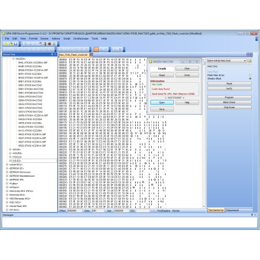Expand the EEPROM I2C tree node

[7, 168]
